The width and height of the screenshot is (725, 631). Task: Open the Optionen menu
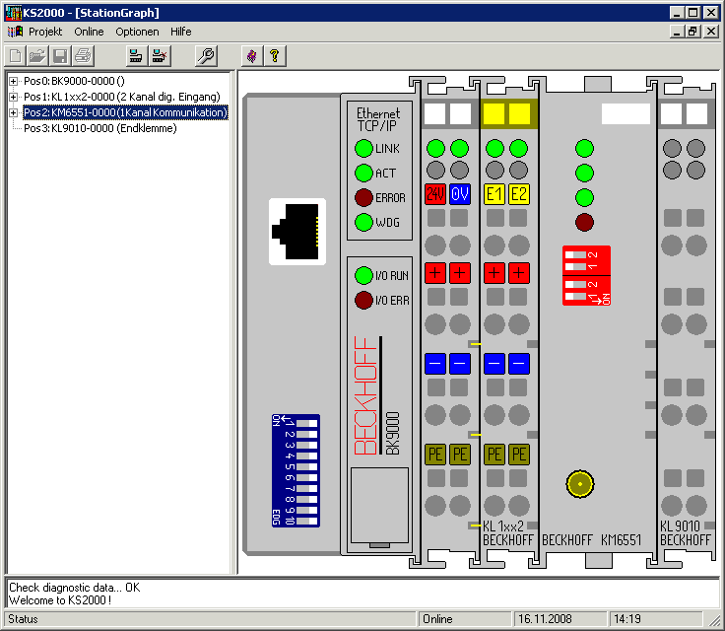(x=137, y=32)
